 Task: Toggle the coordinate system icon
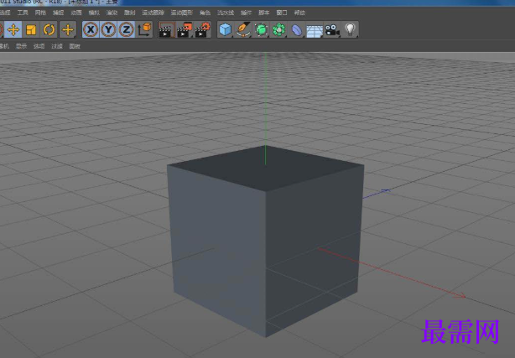coord(144,30)
